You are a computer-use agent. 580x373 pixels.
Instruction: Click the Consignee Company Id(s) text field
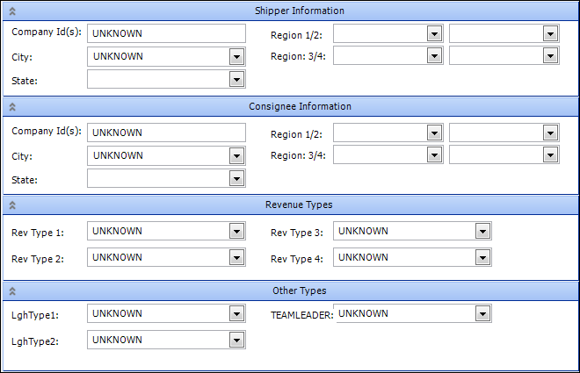tap(165, 133)
